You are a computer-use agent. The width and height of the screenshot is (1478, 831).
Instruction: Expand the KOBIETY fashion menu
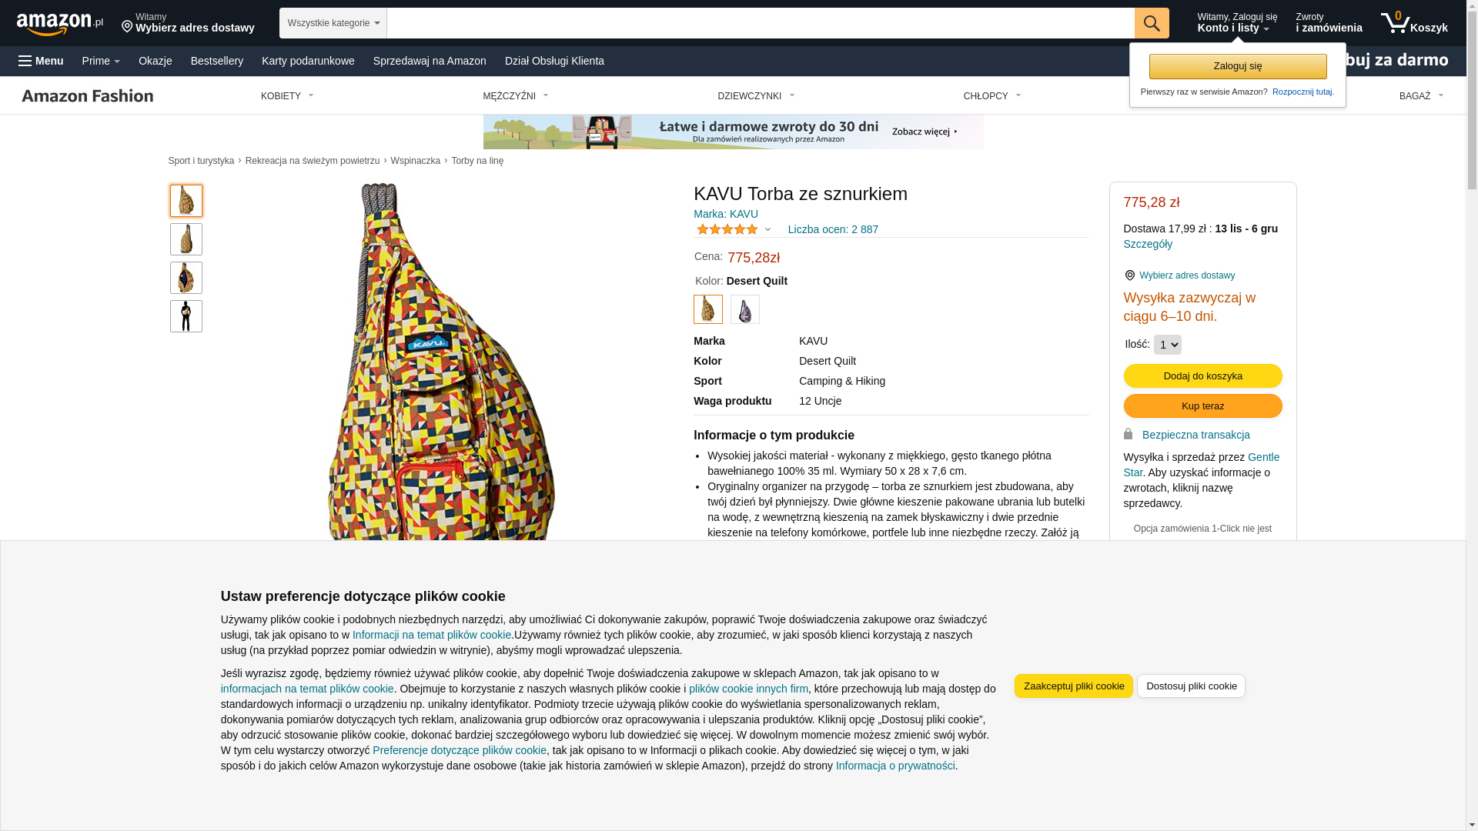(287, 96)
